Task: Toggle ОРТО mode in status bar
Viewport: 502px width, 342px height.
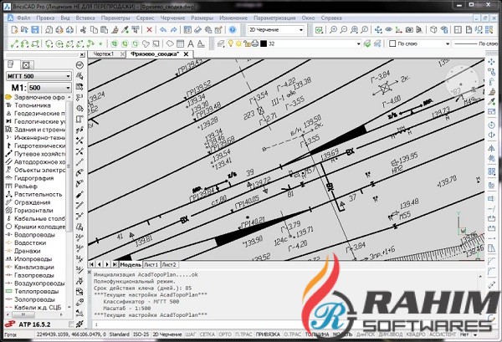Action: coord(225,334)
